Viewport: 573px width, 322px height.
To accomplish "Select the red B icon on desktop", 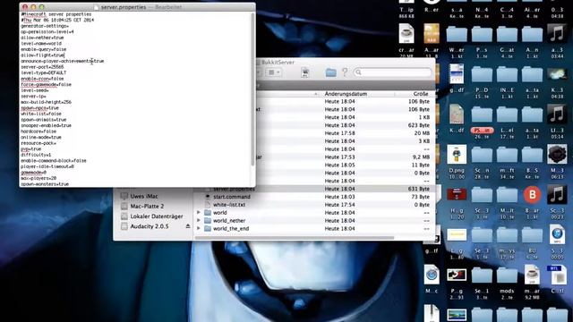I will 532,195.
